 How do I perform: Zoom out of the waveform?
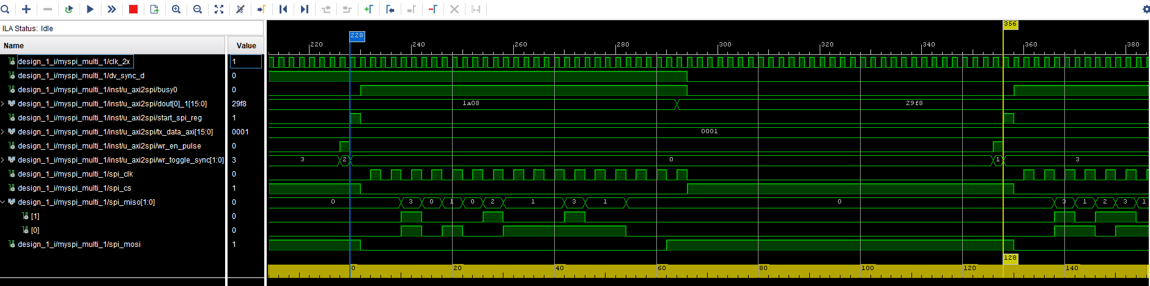click(x=198, y=9)
